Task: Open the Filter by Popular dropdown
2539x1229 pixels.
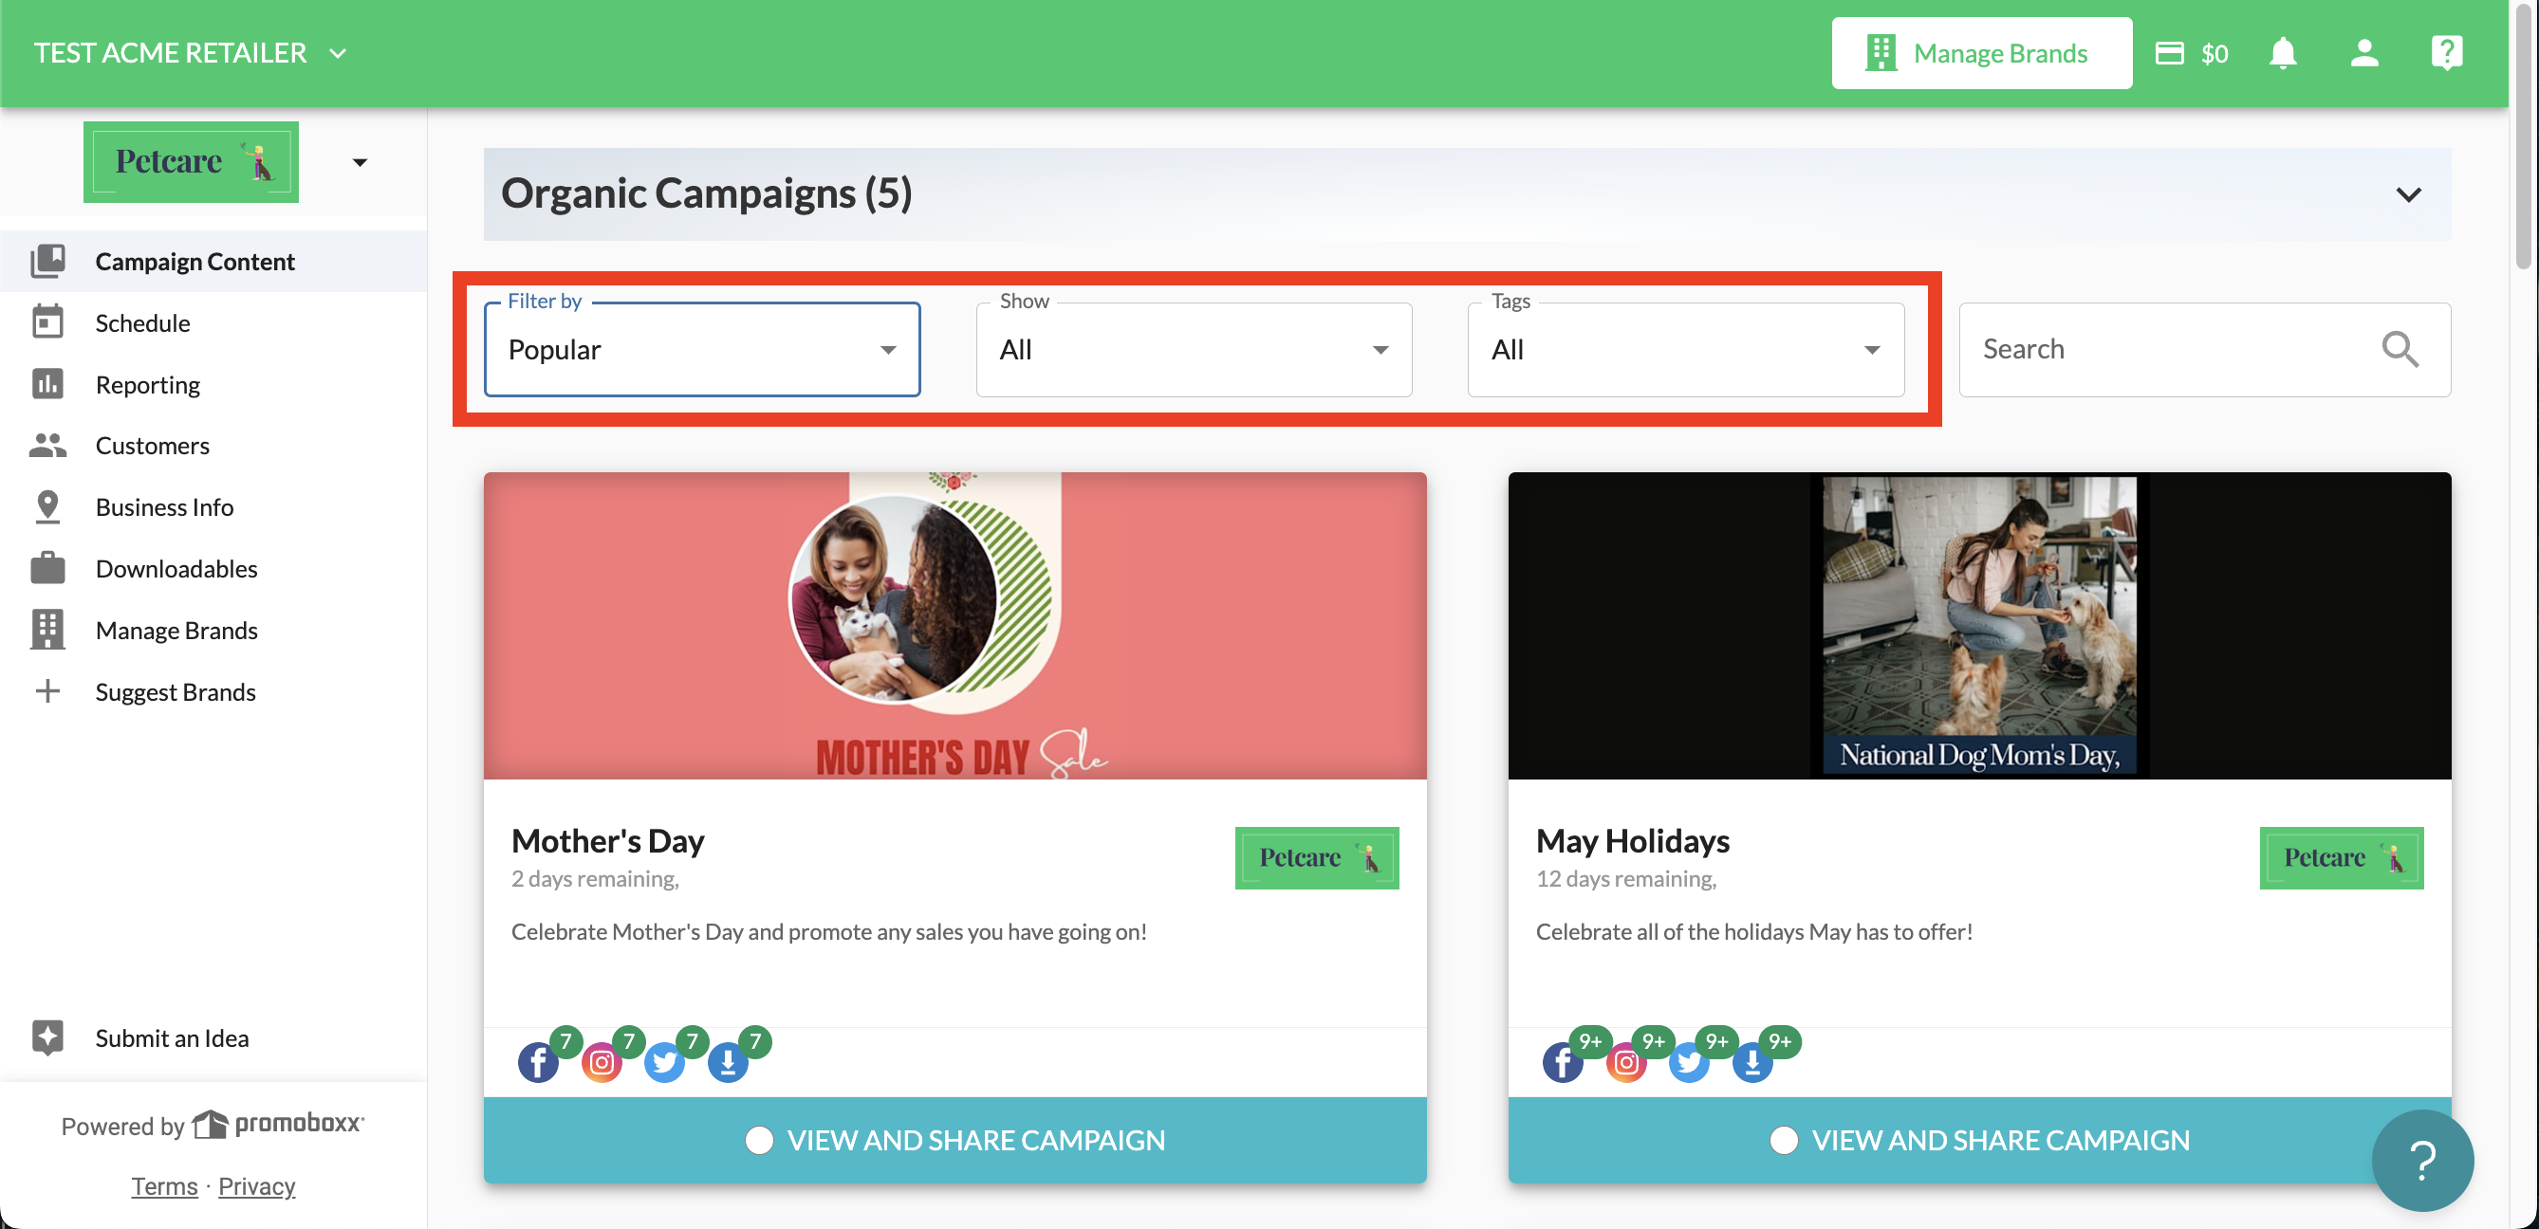Action: tap(702, 350)
